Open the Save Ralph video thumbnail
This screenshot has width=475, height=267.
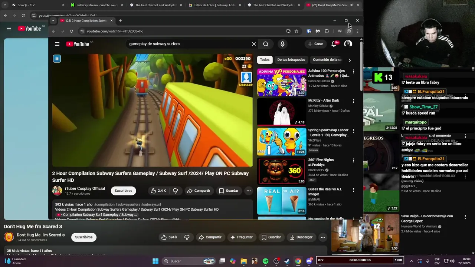365,233
